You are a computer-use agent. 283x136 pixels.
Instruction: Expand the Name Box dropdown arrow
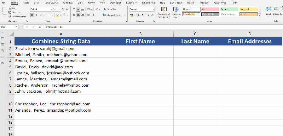click(x=16, y=27)
